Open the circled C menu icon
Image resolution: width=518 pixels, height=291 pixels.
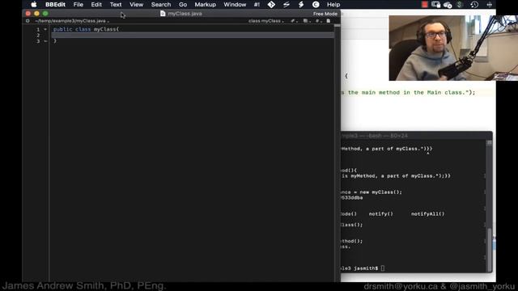(x=316, y=5)
